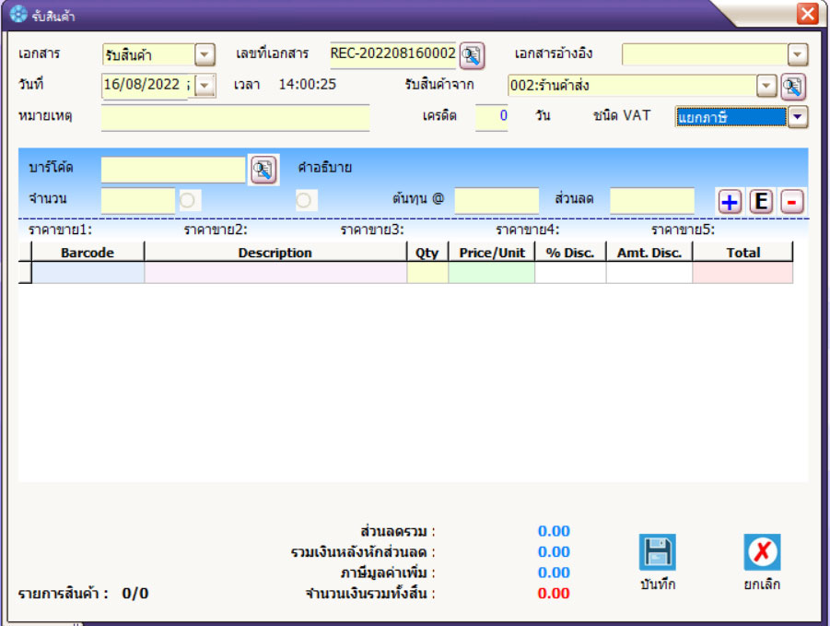
Task: Click the red minus remove item button
Action: (x=792, y=201)
